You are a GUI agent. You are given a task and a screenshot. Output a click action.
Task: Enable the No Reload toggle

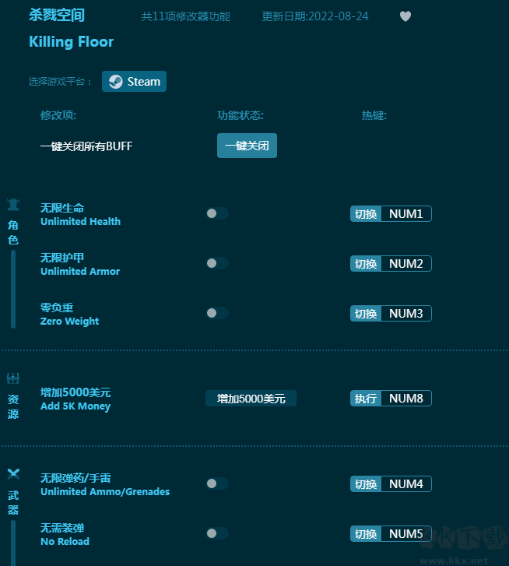pyautogui.click(x=216, y=533)
